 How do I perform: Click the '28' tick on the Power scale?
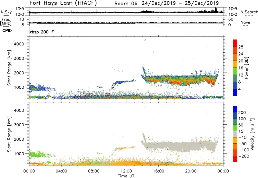pyautogui.click(x=241, y=47)
